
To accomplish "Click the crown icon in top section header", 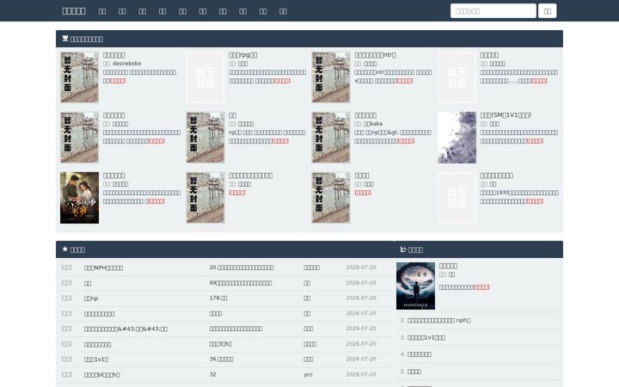I will click(x=65, y=39).
